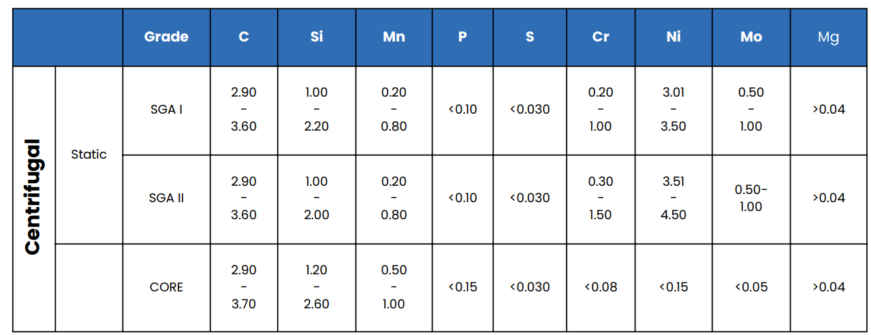Select the CORE manganese value 0.50–1.00
Viewport: 871px width, 335px height.
coord(394,287)
